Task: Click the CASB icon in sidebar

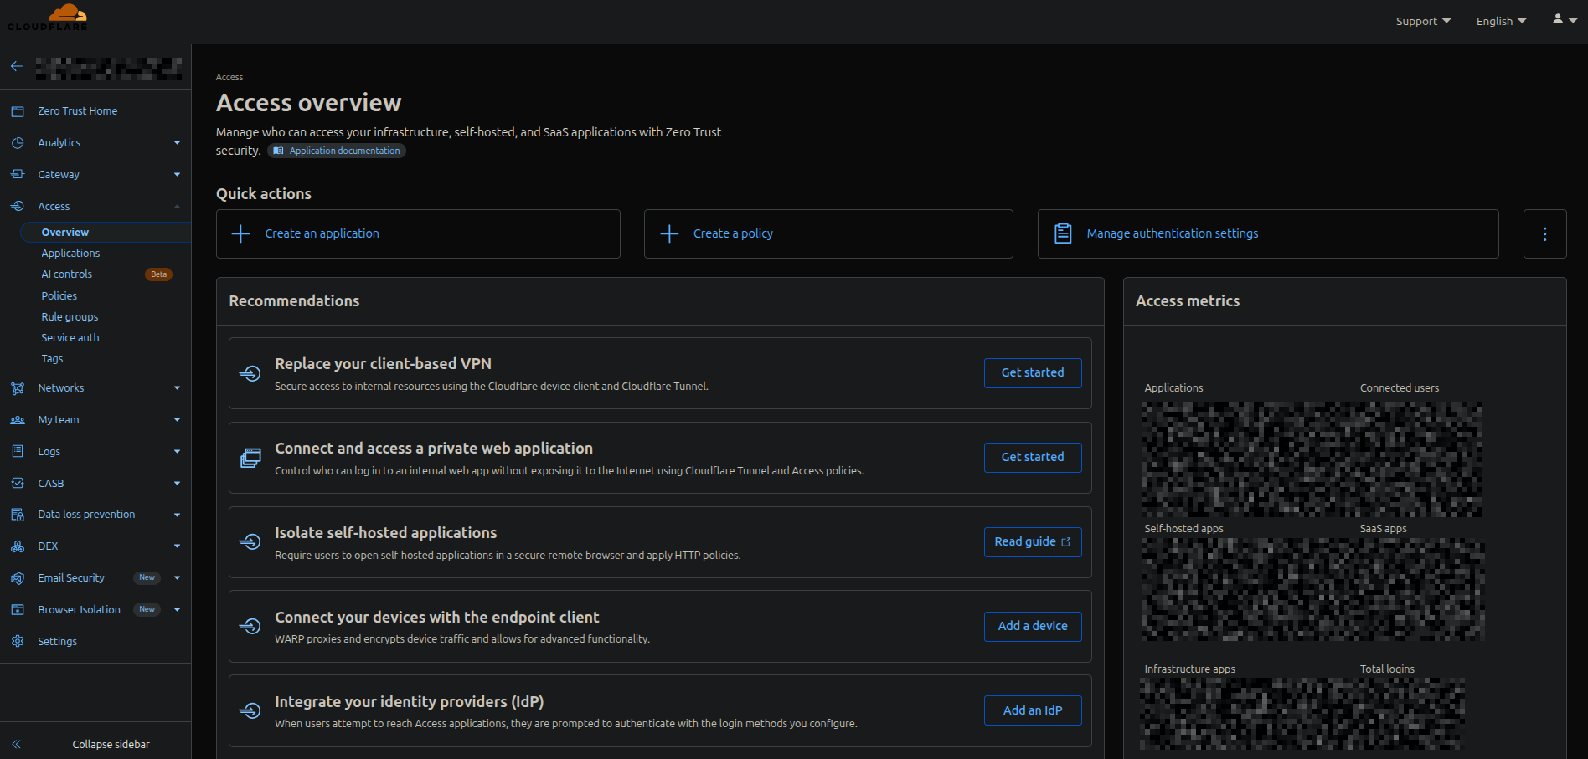Action: point(18,484)
